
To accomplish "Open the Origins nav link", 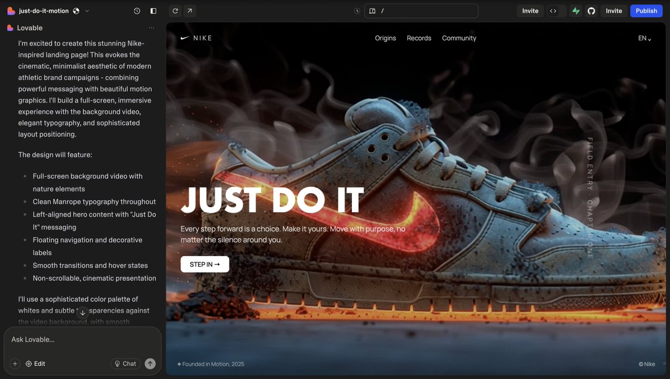I will [385, 38].
